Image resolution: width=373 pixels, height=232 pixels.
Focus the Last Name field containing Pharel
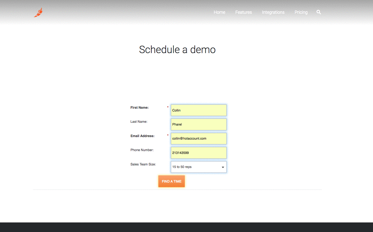coord(198,124)
